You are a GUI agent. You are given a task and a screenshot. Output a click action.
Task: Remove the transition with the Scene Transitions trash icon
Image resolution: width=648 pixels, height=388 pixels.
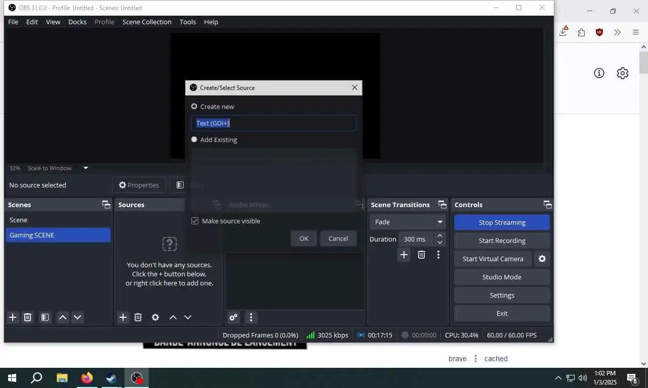pos(421,255)
